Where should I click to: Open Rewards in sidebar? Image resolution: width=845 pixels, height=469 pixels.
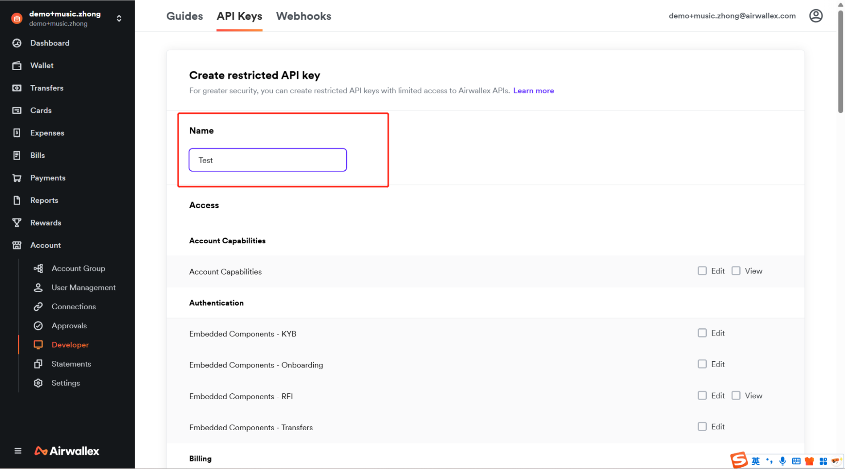(46, 223)
